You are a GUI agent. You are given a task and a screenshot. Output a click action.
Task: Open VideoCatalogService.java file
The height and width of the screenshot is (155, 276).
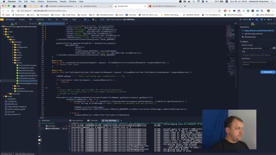28,84
